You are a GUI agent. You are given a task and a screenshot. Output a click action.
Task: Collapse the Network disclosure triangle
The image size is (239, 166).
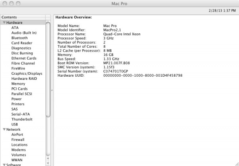coord(4,129)
